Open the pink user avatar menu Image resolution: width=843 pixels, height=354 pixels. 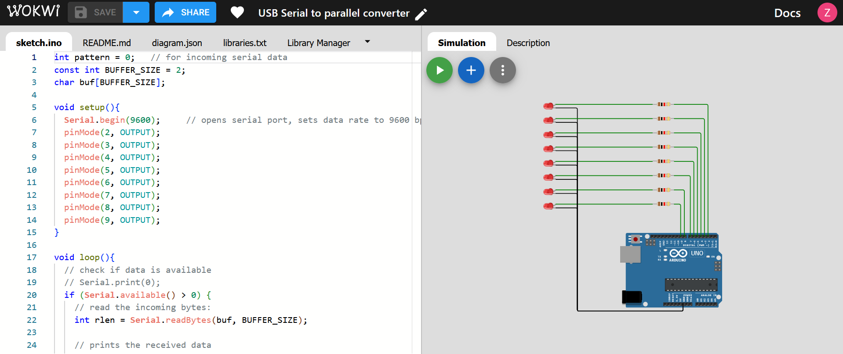pyautogui.click(x=827, y=12)
